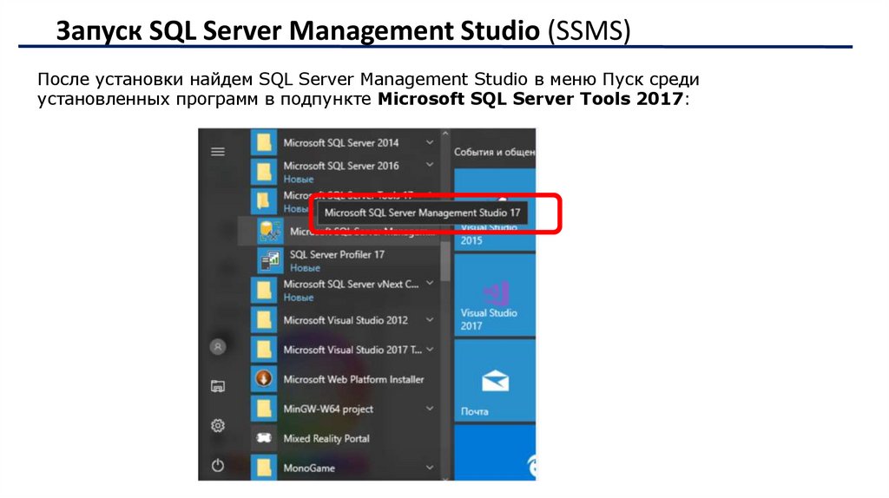Click the Visual Studio 2012 folder icon
Viewport: 889px width, 498px height.
[264, 320]
